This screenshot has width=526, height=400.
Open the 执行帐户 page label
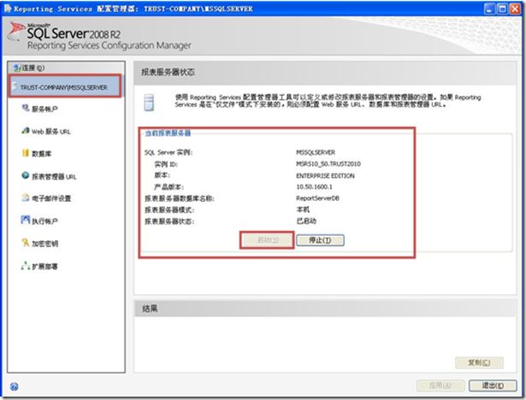(44, 221)
